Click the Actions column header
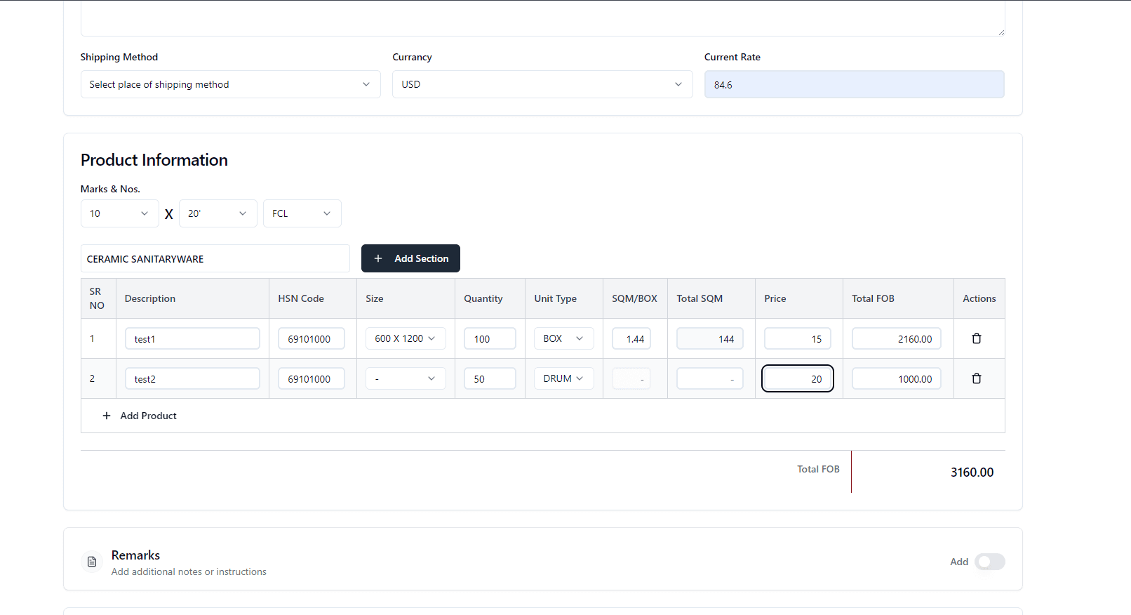This screenshot has width=1131, height=615. (x=979, y=298)
